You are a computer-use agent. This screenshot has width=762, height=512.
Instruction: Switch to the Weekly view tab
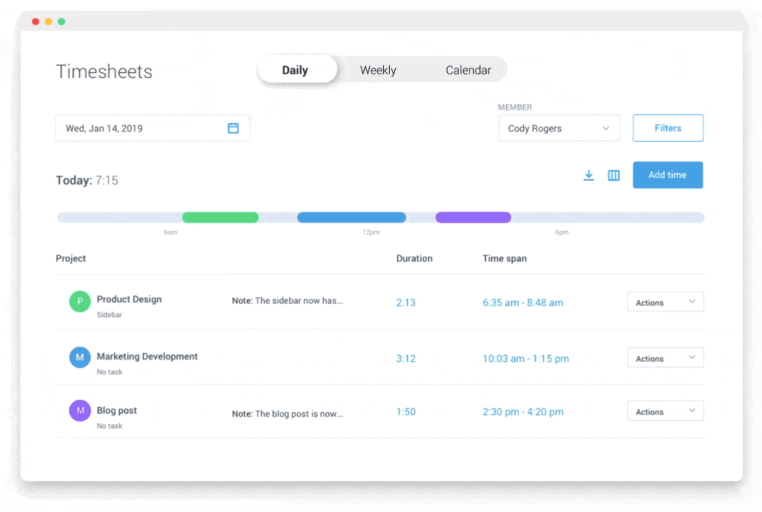point(378,70)
